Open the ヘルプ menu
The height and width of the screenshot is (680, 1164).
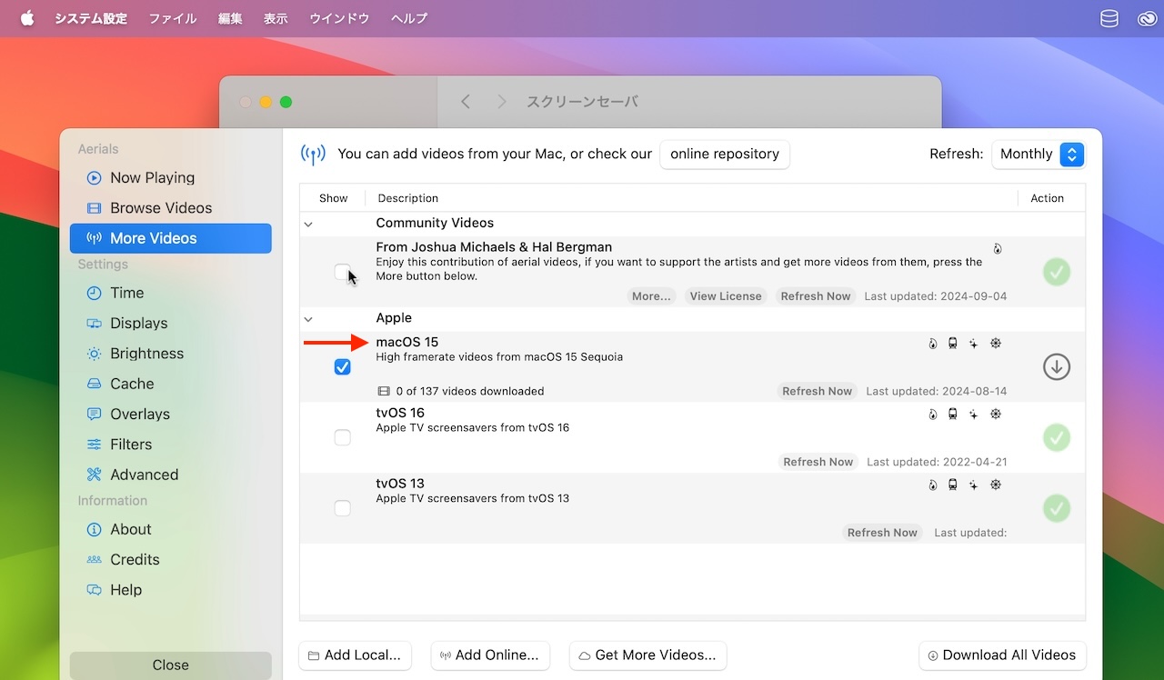[409, 18]
